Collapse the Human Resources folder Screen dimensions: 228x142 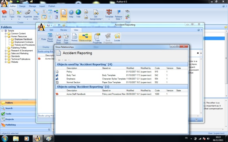pos(6,37)
